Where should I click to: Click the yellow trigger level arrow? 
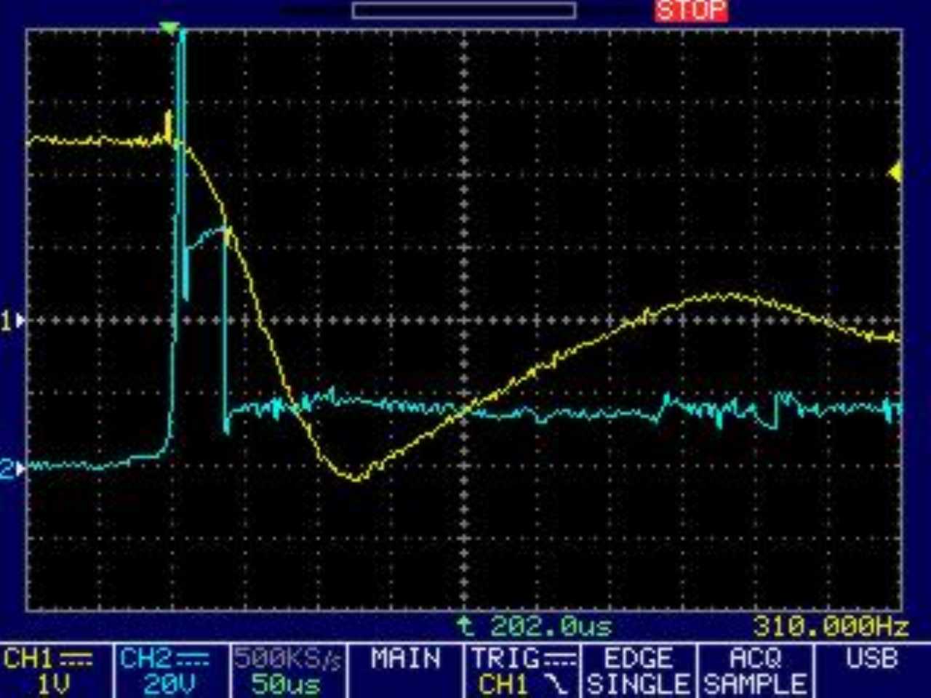coord(895,172)
